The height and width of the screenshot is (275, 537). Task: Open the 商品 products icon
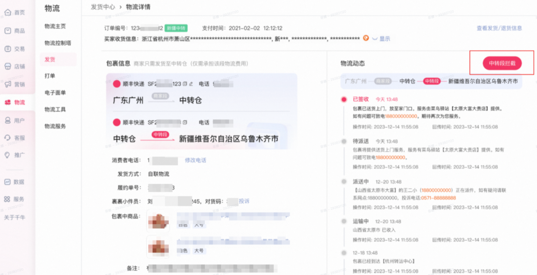click(8, 30)
